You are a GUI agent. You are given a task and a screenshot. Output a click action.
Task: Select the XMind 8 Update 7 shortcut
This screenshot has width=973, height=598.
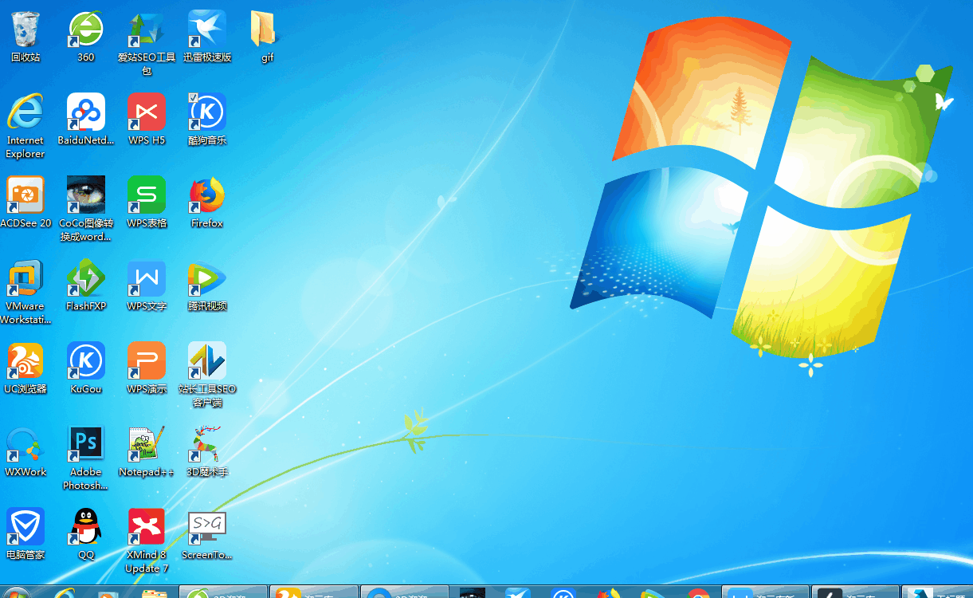point(147,528)
